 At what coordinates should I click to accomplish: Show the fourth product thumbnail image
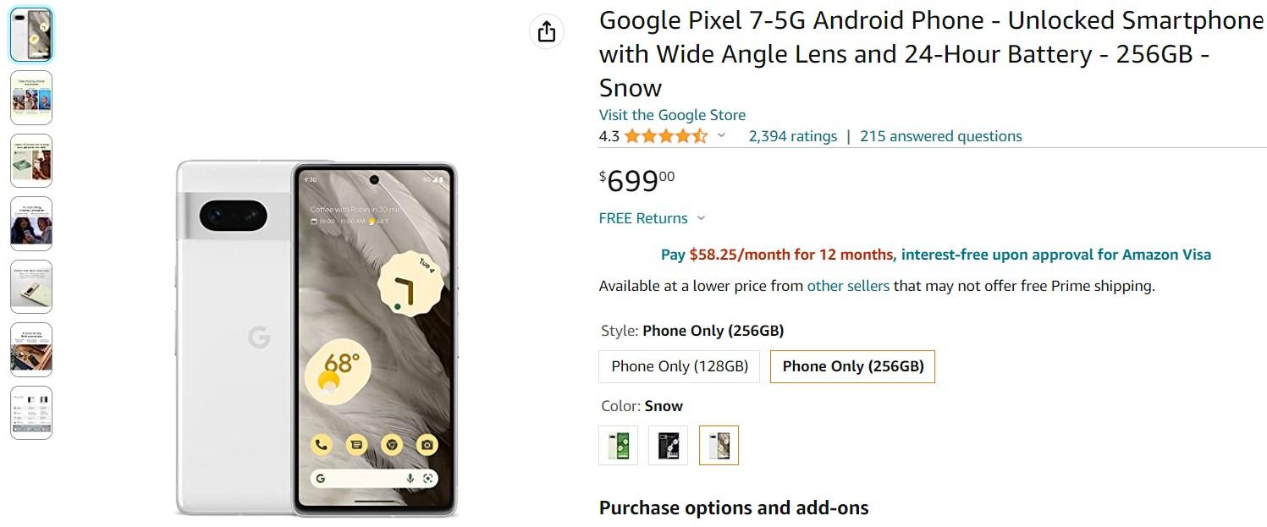tap(31, 223)
